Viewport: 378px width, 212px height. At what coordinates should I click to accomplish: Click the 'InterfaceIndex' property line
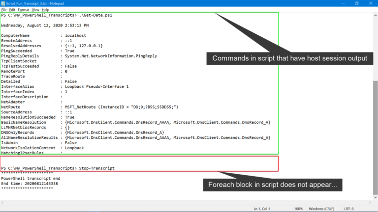[34, 92]
